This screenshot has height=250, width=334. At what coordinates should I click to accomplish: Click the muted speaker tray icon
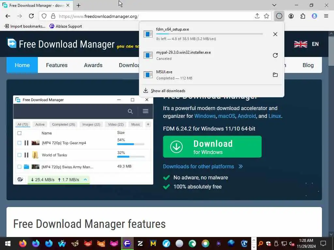point(292,243)
